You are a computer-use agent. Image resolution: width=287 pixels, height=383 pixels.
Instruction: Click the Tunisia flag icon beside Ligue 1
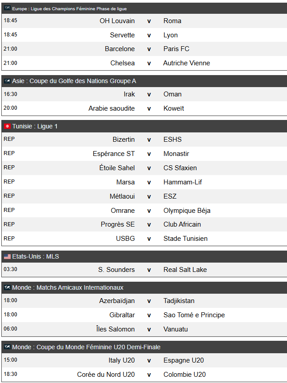click(x=7, y=126)
